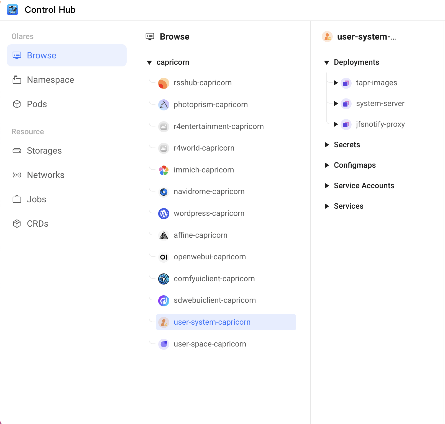The height and width of the screenshot is (424, 445).
Task: Click the user-system panel avatar icon
Action: point(327,37)
